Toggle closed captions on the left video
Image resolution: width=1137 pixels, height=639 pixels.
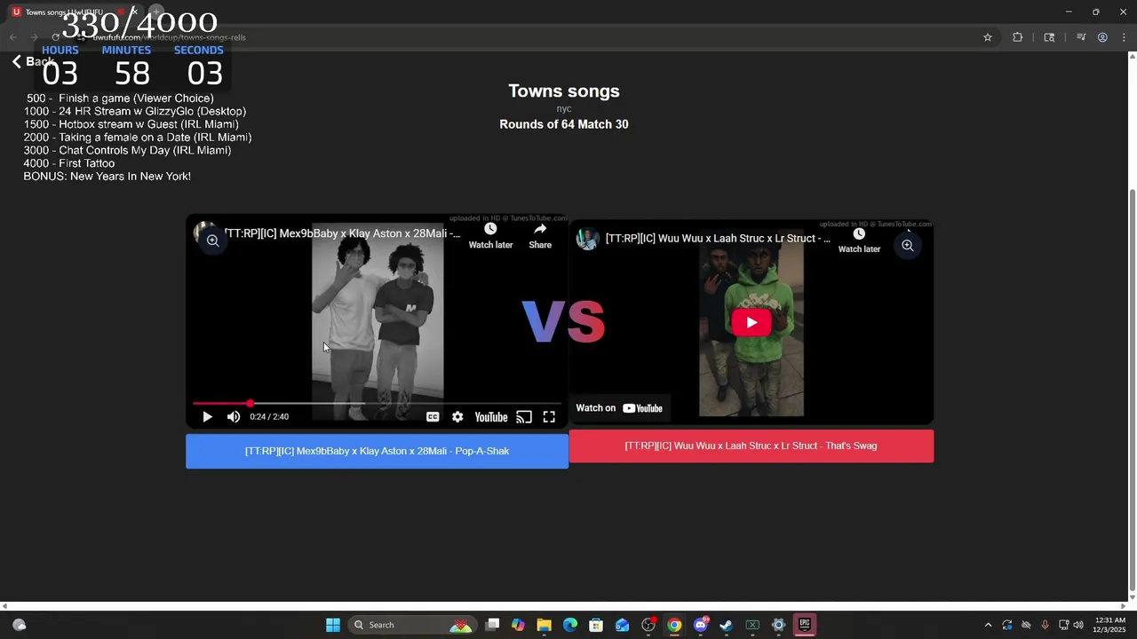tap(433, 417)
